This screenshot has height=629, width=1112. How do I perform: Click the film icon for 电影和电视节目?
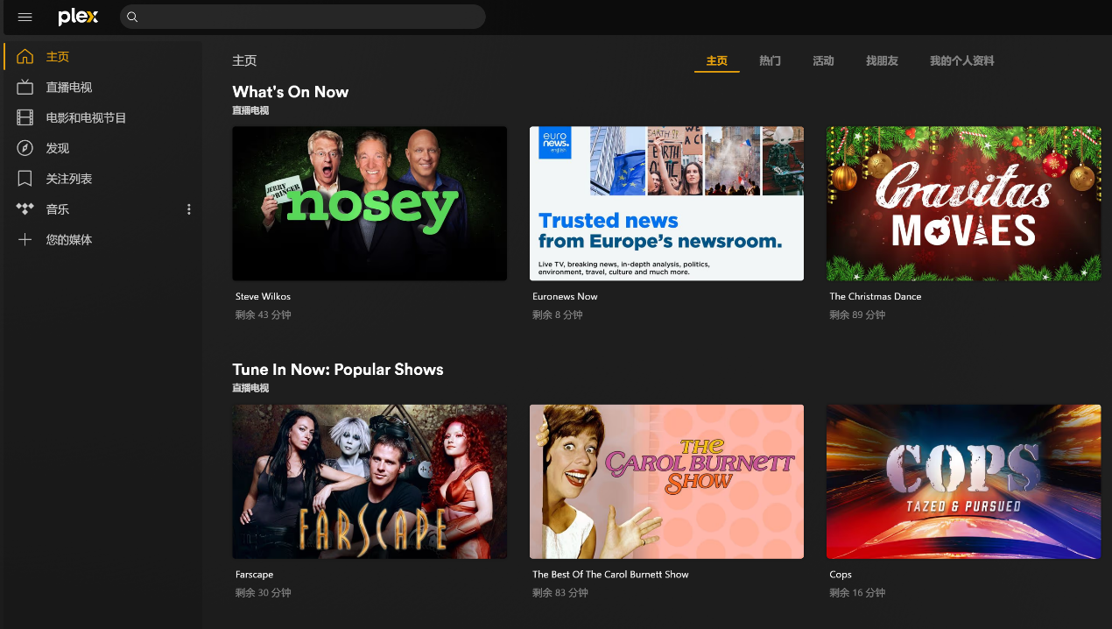25,117
